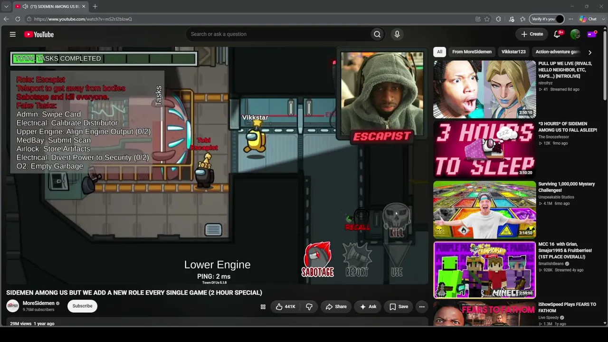Image resolution: width=608 pixels, height=342 pixels.
Task: Favorite this page with the star icon
Action: tap(487, 19)
